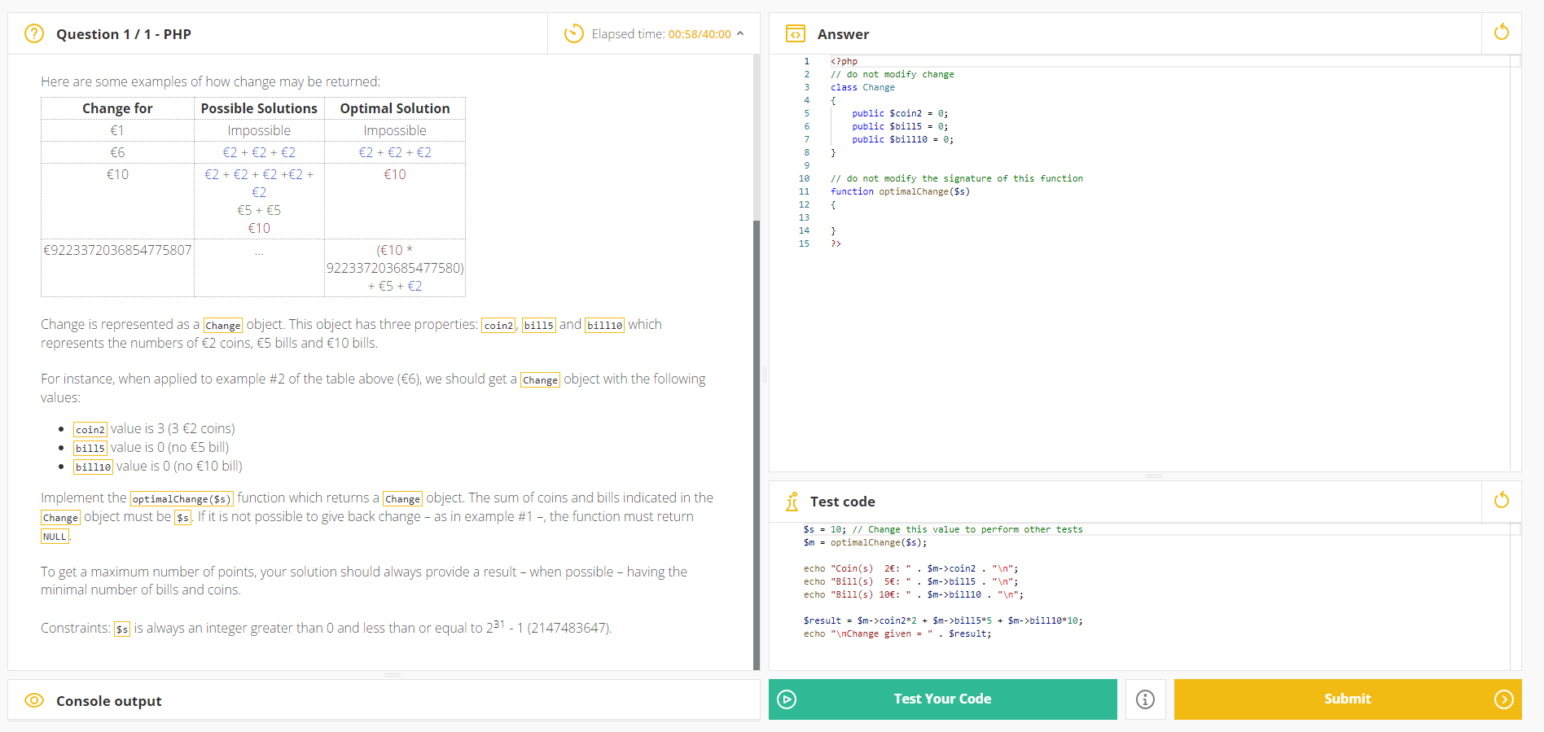The height and width of the screenshot is (732, 1544).
Task: Click the Test code panel icon
Action: 792,501
